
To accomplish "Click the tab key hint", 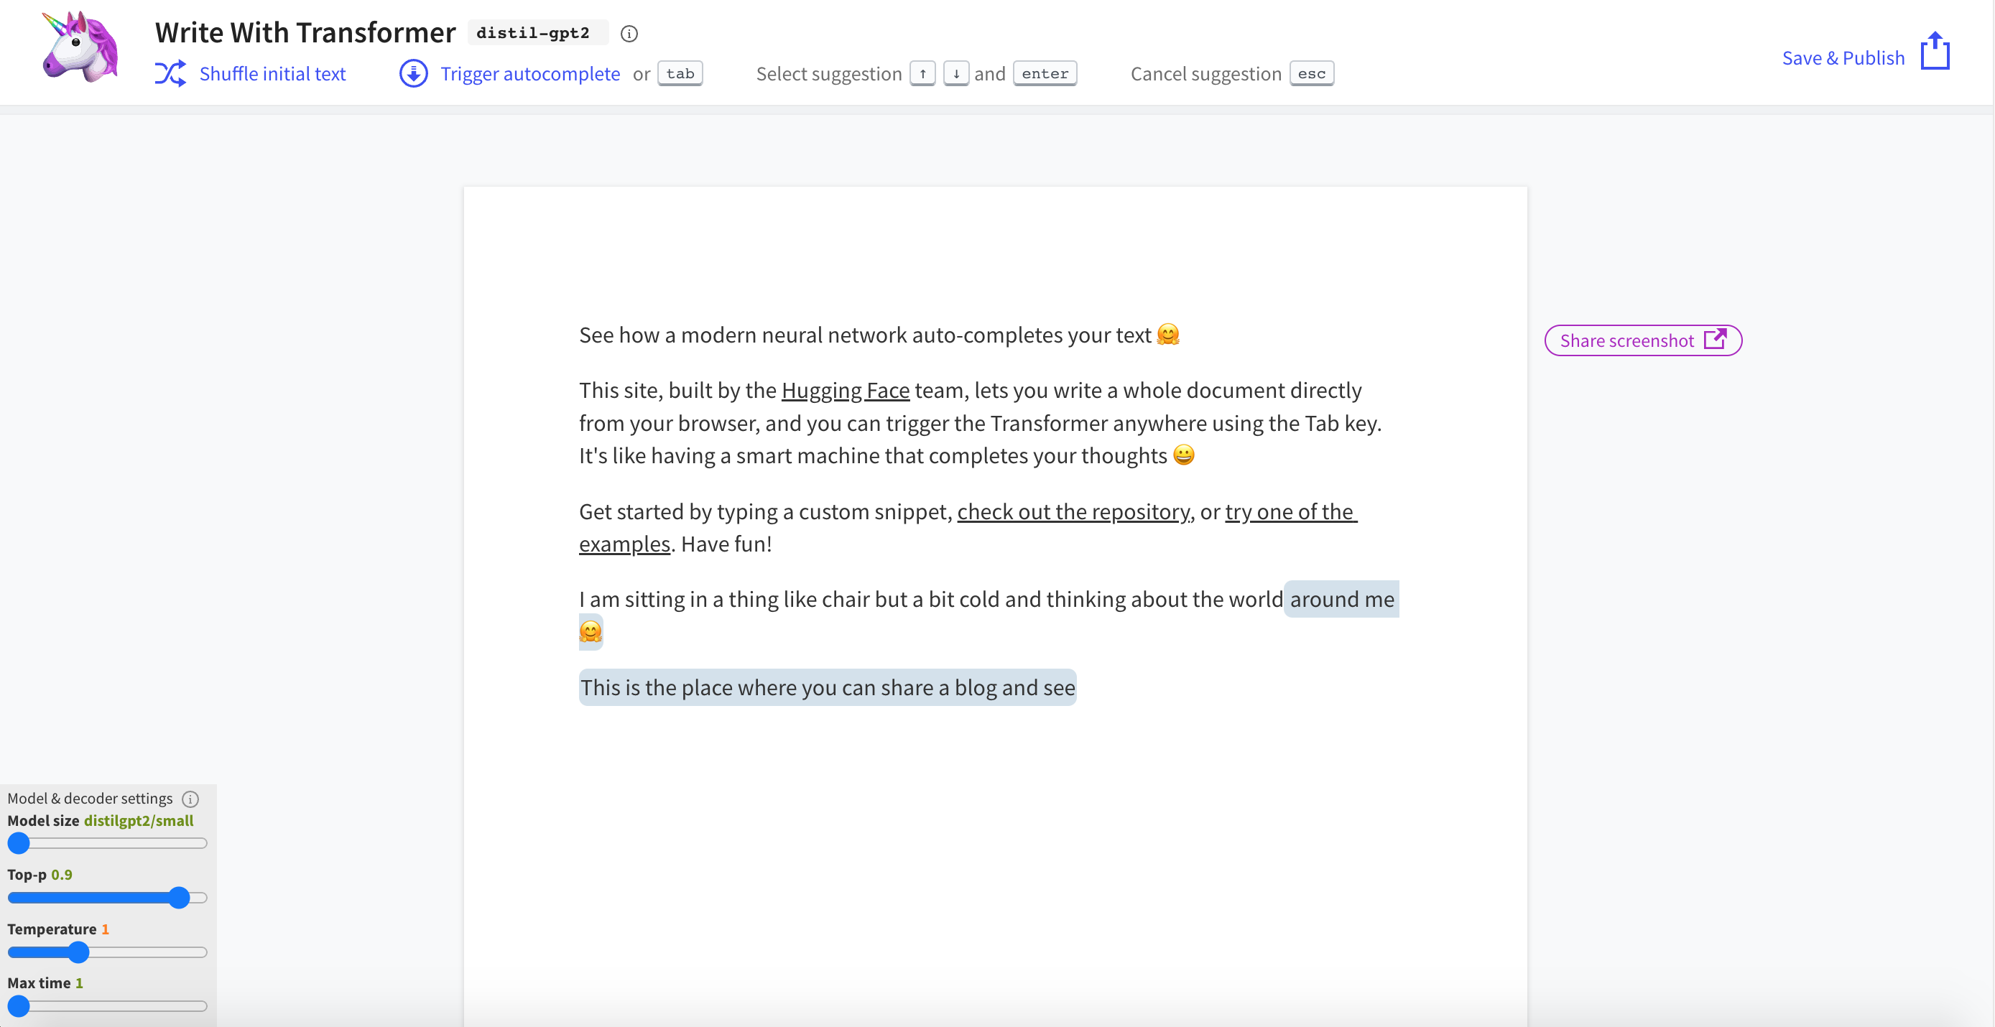I will [x=680, y=73].
